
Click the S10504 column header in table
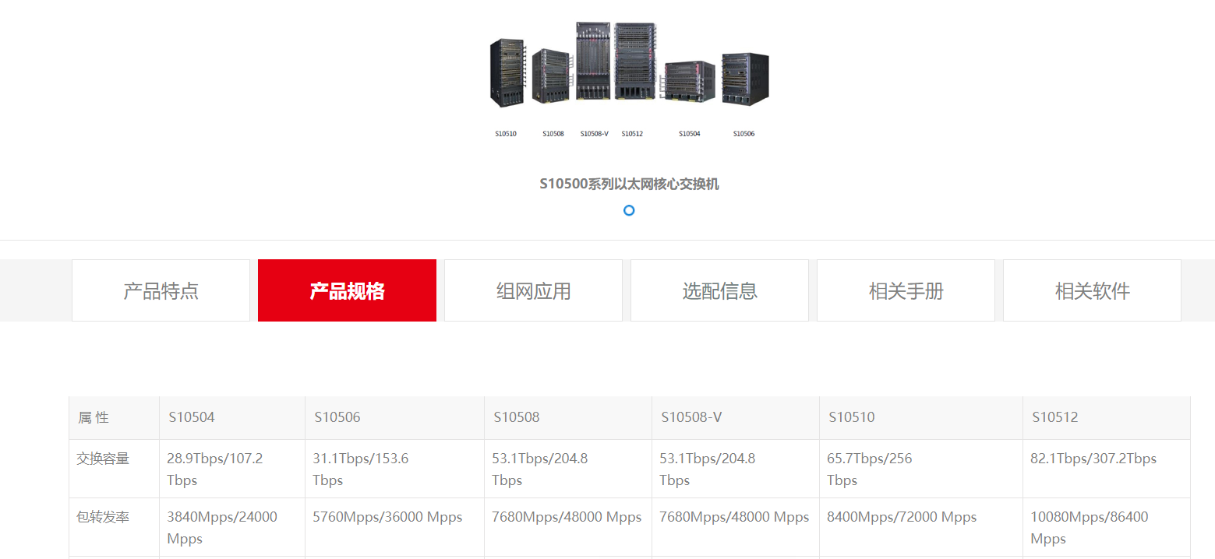[232, 418]
